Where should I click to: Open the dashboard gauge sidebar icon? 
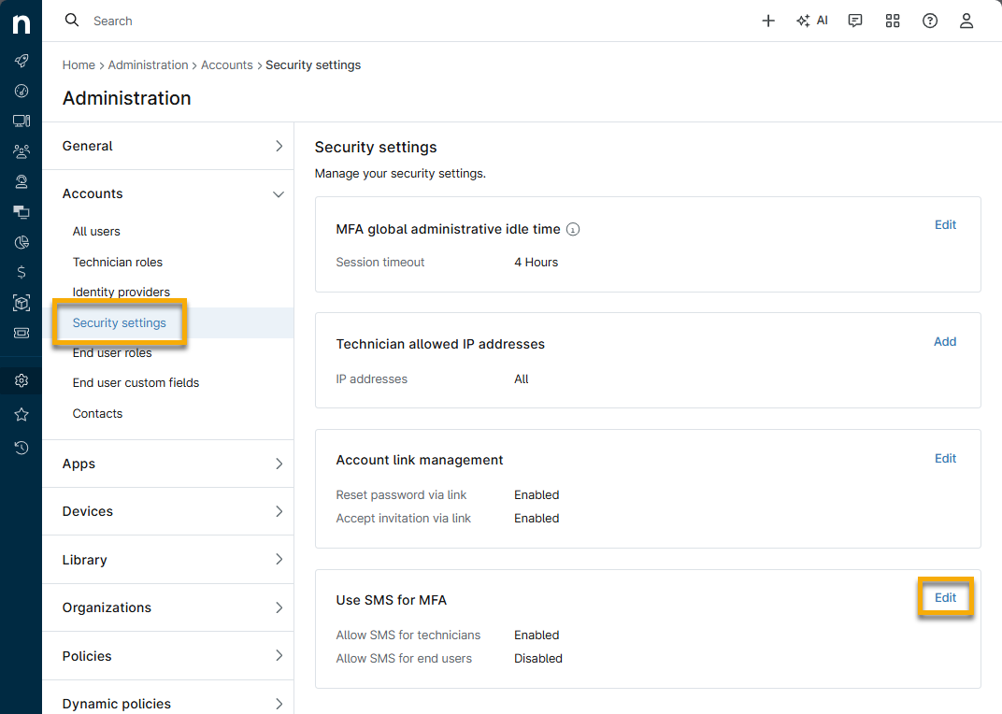[21, 91]
